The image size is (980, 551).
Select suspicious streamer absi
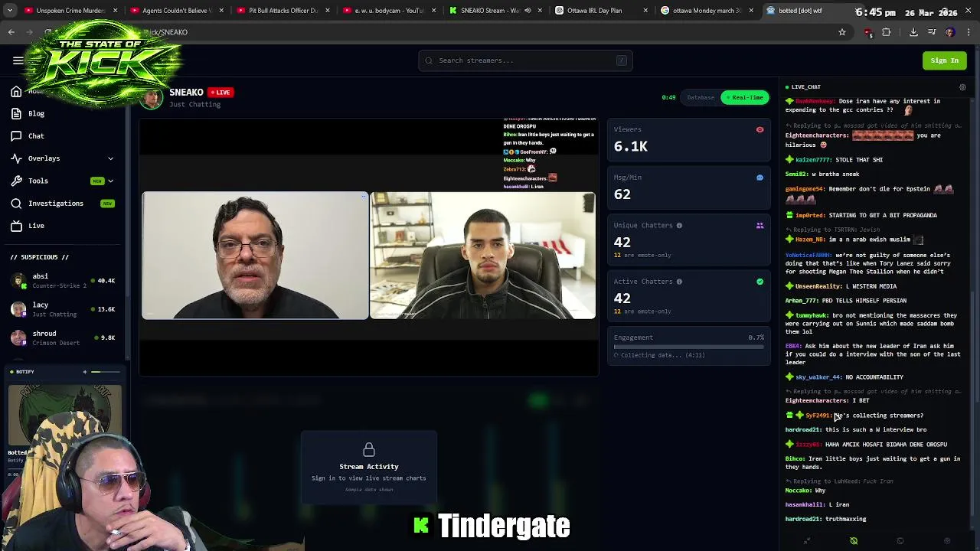pyautogui.click(x=63, y=281)
